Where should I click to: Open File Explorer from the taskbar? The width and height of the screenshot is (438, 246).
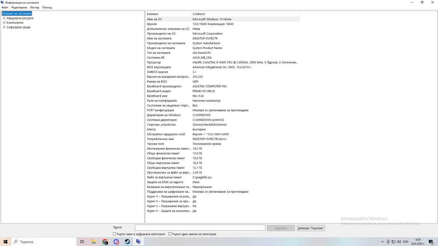pos(94,242)
